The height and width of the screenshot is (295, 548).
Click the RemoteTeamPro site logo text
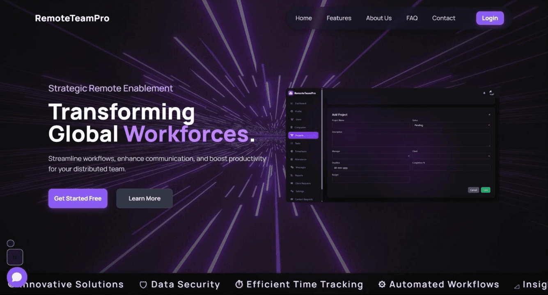point(72,18)
